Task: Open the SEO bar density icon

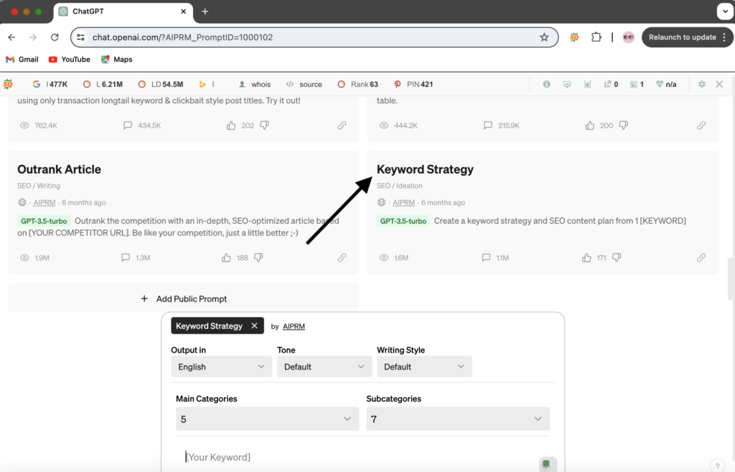Action: pyautogui.click(x=587, y=85)
